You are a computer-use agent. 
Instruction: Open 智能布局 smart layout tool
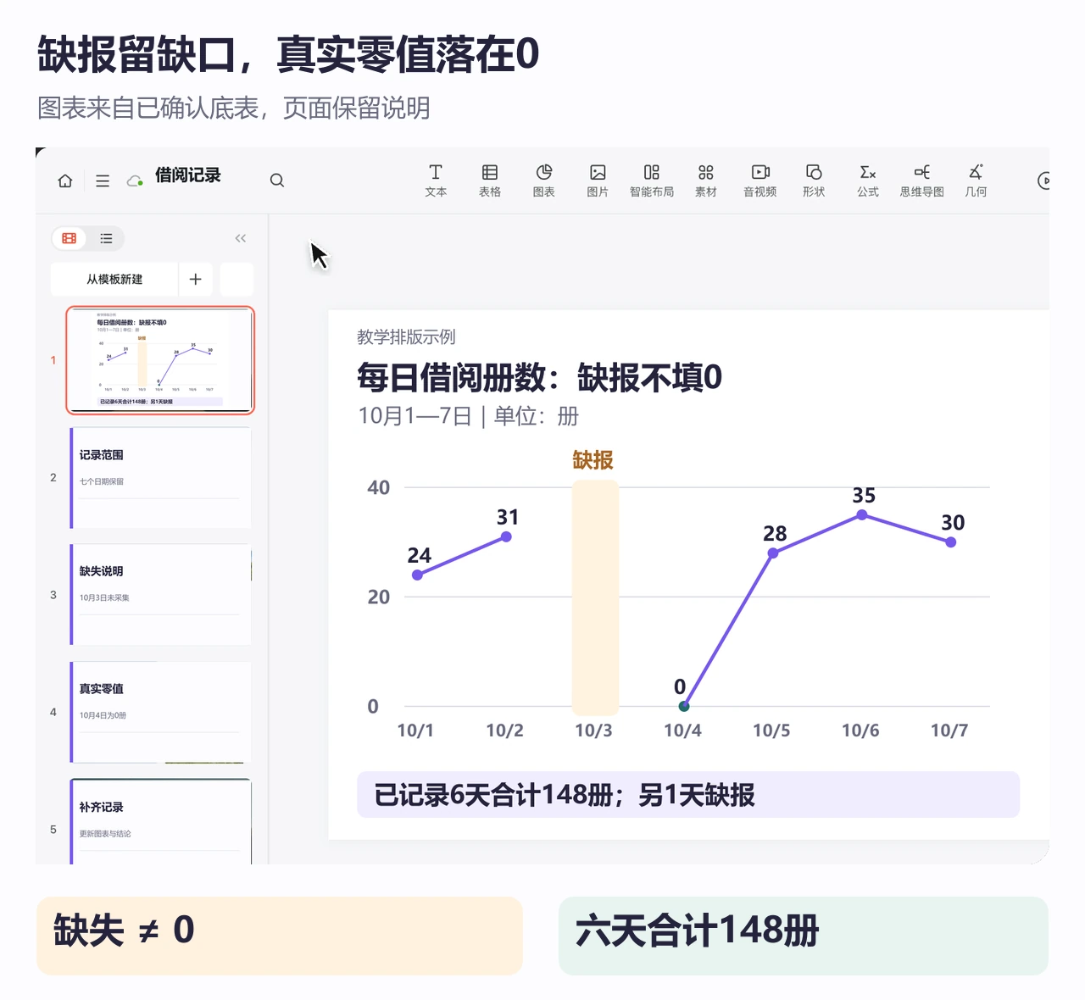[652, 181]
